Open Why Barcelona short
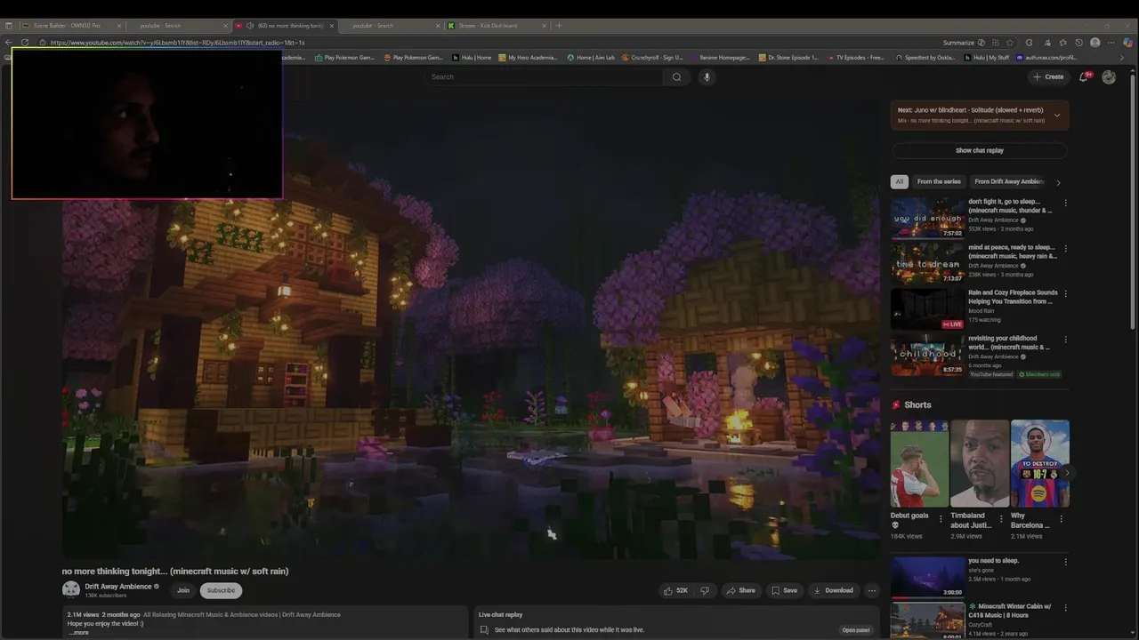Screen dimensions: 1139x640 (x=1039, y=464)
